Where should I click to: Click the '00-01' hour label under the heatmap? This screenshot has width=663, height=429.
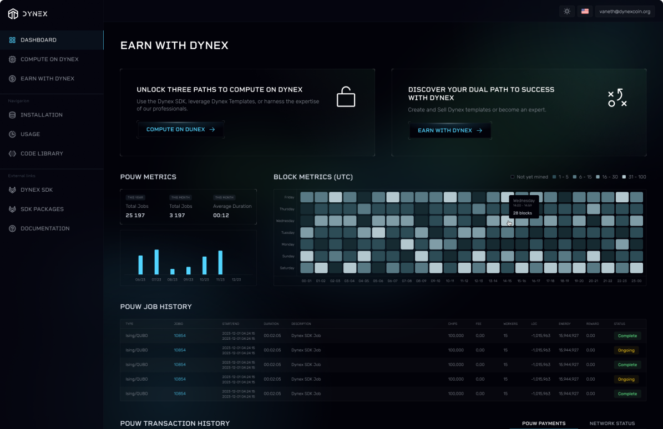point(307,281)
